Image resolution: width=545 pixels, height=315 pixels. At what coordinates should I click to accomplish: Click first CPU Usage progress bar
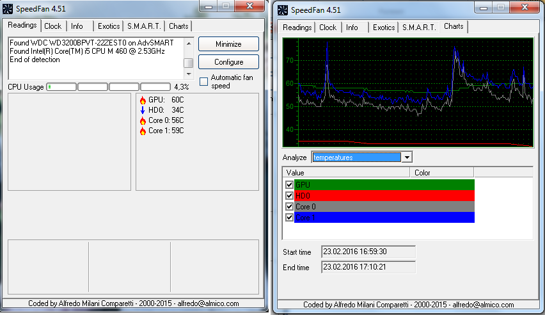point(61,87)
